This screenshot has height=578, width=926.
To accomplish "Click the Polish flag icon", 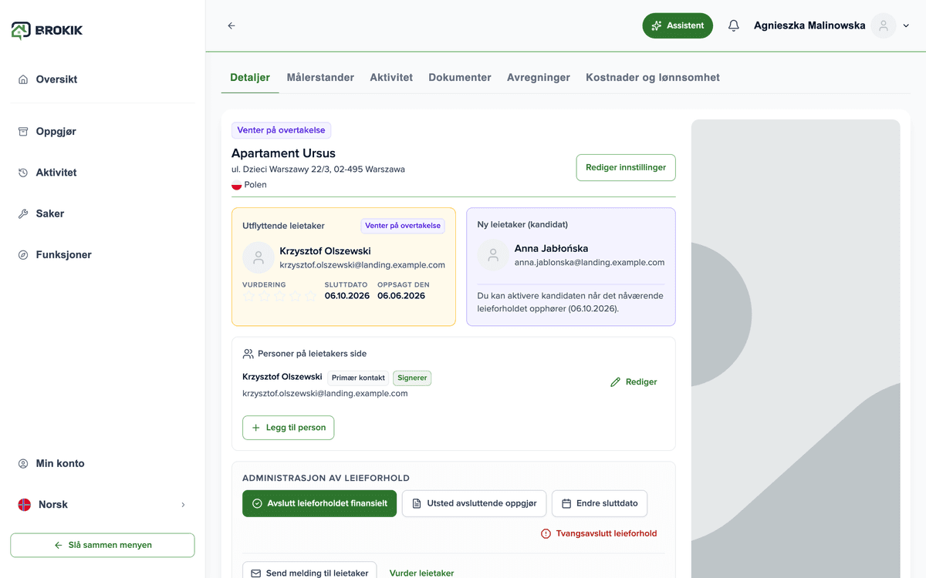I will tap(237, 185).
